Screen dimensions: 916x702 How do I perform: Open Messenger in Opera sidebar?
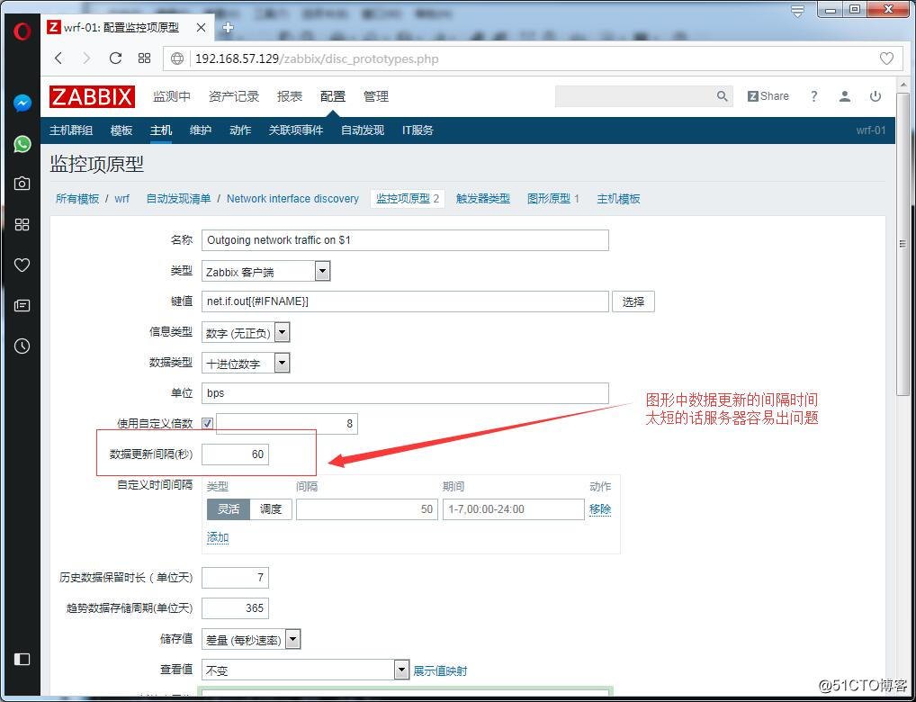[x=22, y=103]
